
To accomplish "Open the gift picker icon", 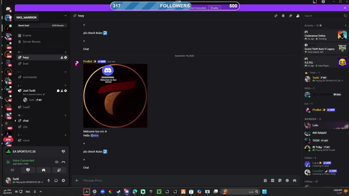I will tap(265, 180).
